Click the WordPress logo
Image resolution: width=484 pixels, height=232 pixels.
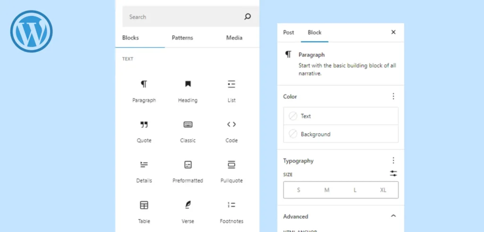(31, 31)
